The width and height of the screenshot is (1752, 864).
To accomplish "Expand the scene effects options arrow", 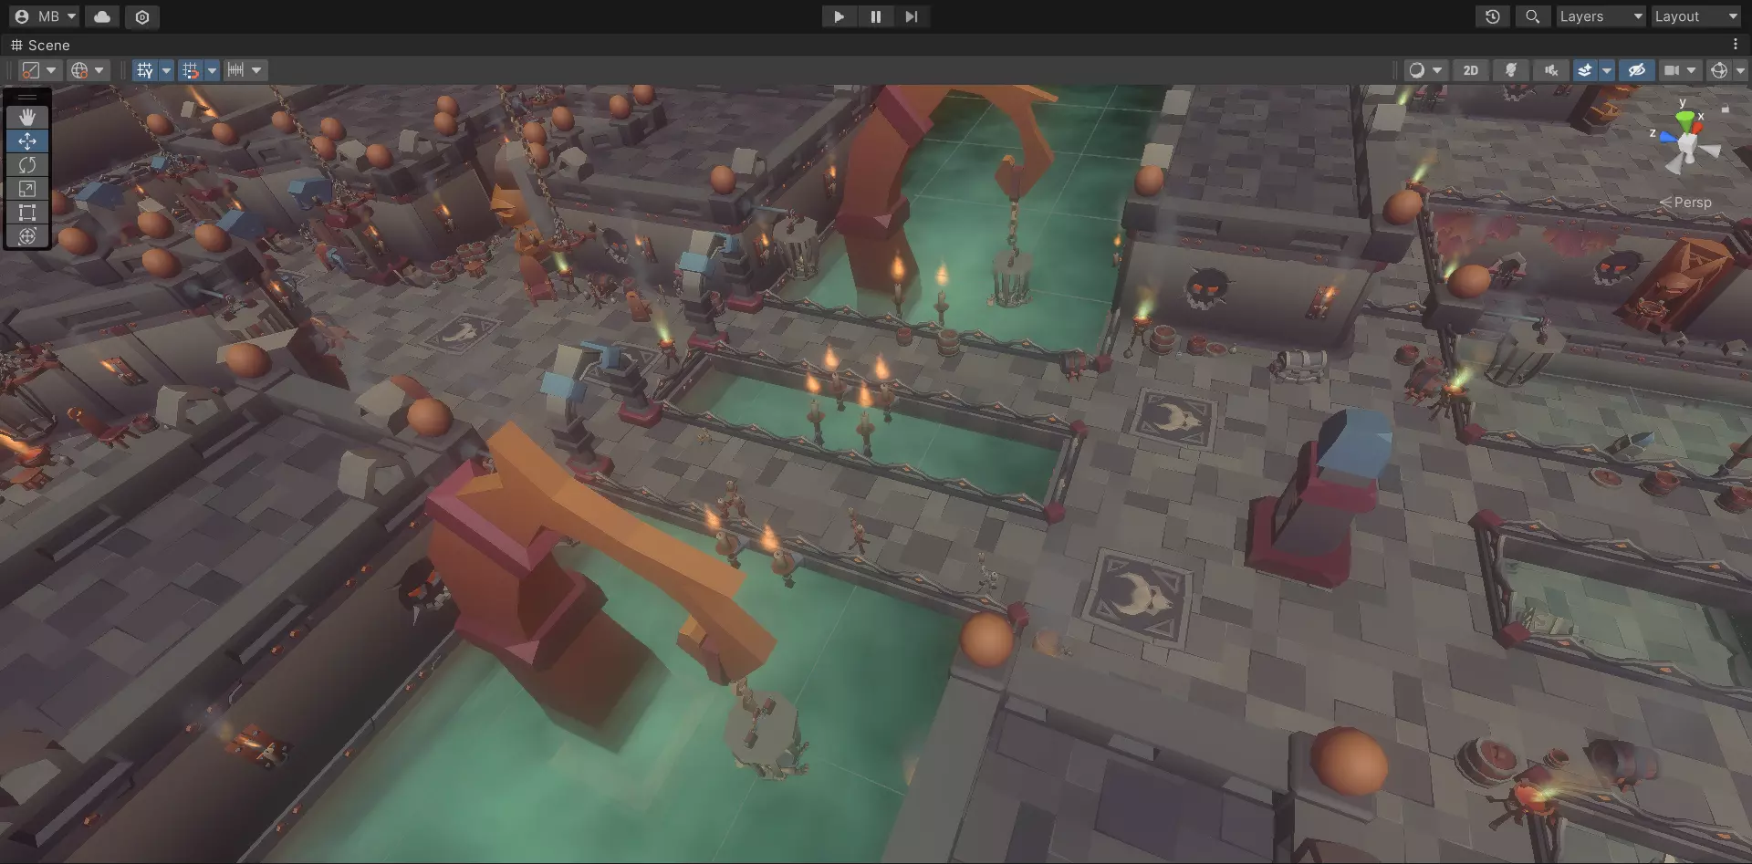I will click(x=1607, y=70).
